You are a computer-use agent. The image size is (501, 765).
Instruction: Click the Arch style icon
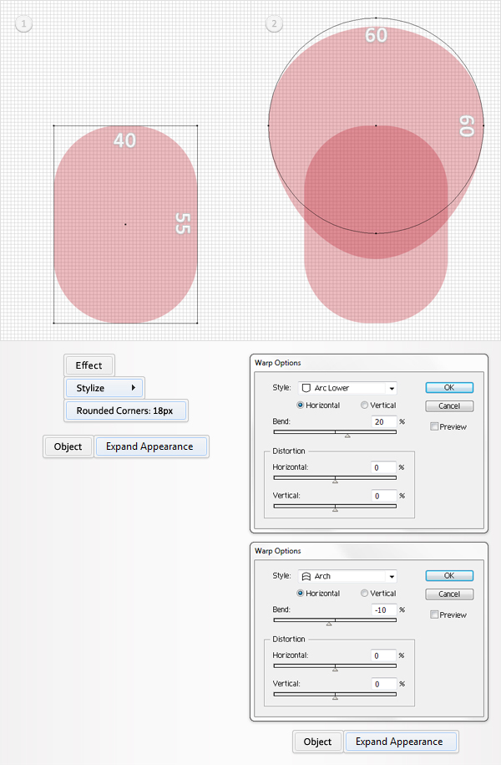306,576
